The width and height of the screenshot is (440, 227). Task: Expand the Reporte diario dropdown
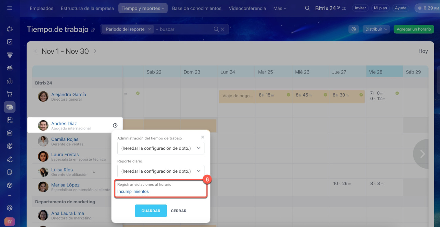point(161,171)
